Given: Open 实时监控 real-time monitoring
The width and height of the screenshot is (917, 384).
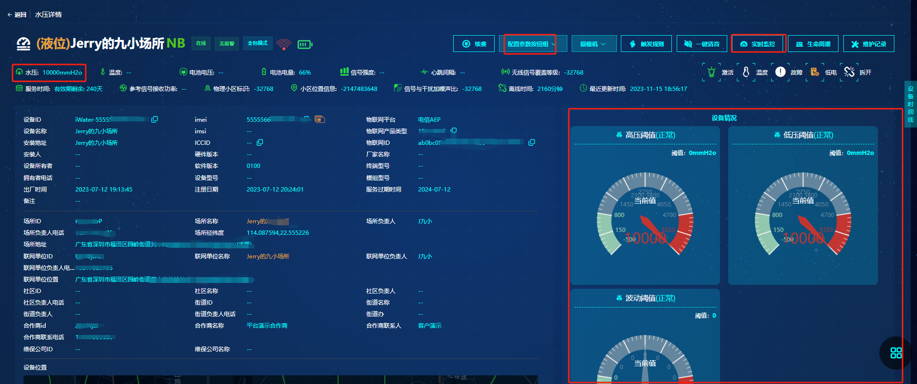Looking at the screenshot, I should (x=758, y=44).
